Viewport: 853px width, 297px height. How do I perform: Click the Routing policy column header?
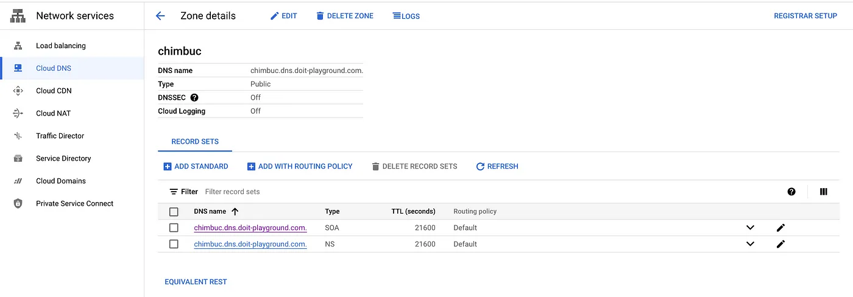tap(475, 211)
